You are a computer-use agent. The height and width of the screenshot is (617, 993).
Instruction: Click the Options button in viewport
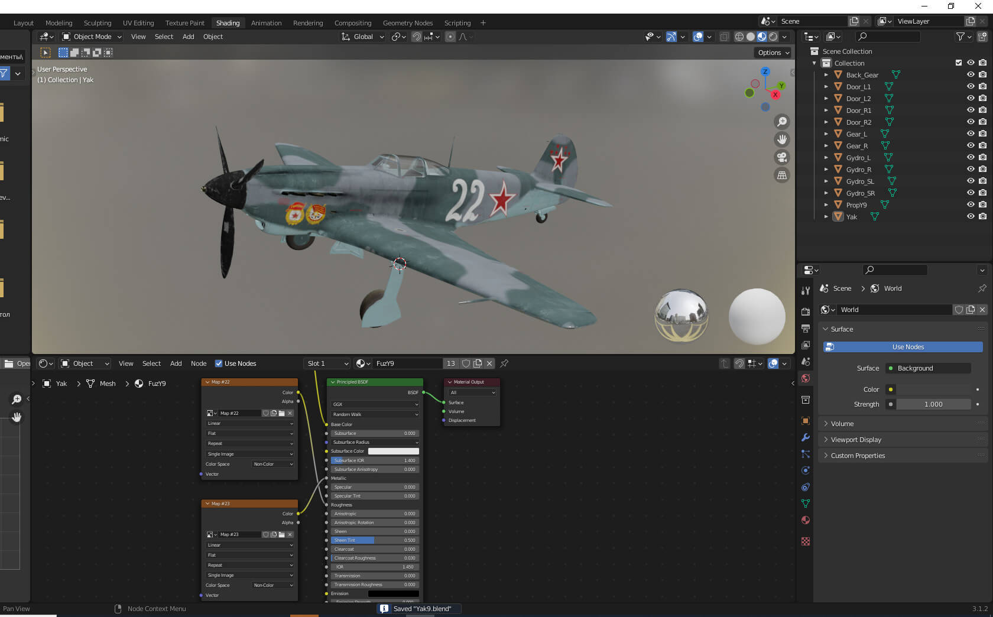(773, 53)
